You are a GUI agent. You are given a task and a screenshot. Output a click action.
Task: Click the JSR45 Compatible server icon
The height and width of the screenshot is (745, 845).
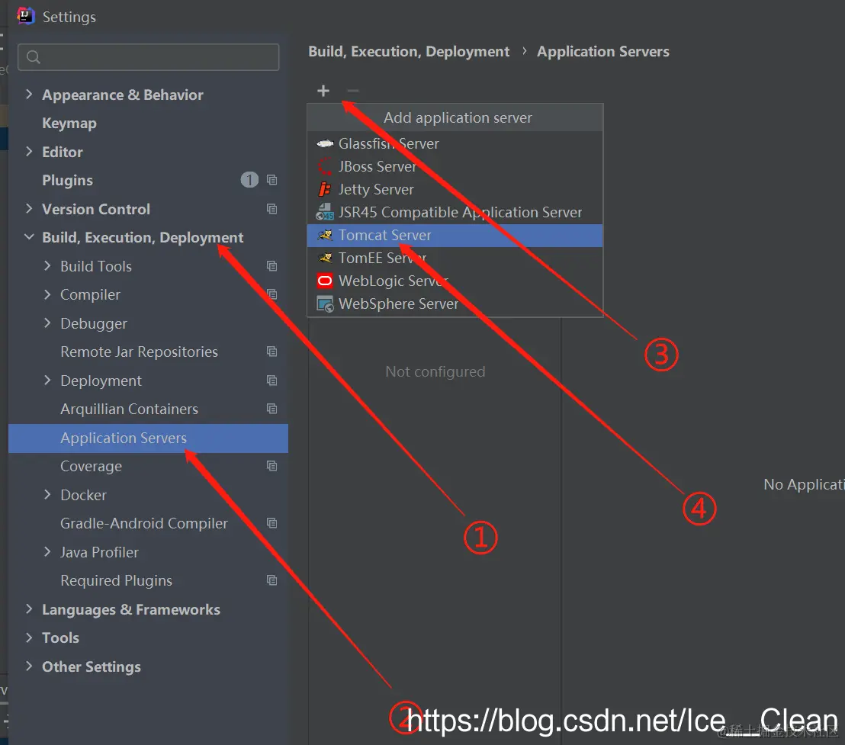coord(324,212)
